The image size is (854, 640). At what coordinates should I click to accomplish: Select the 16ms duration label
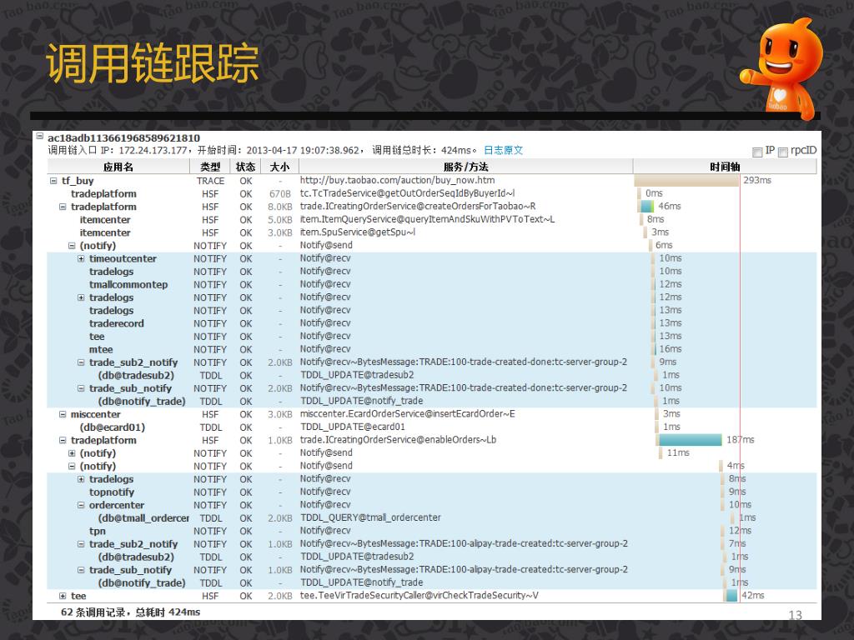point(671,349)
